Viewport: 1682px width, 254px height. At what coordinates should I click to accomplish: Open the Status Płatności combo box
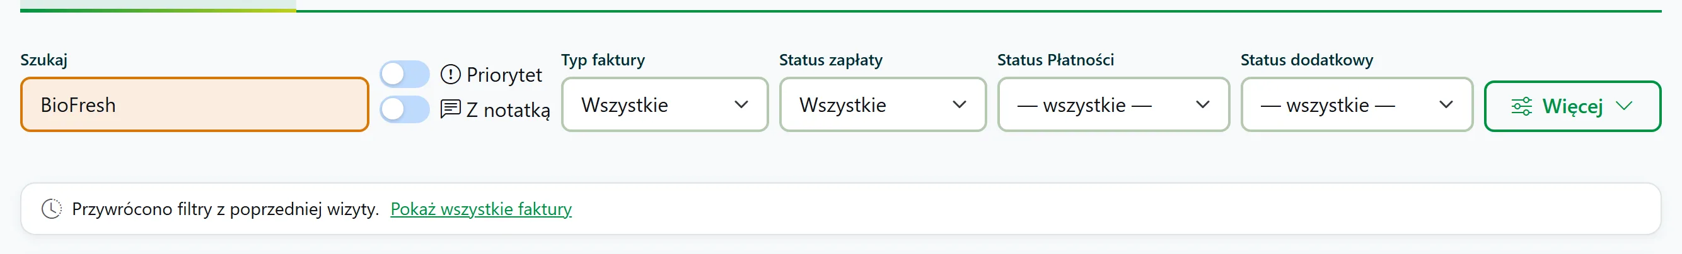1113,105
